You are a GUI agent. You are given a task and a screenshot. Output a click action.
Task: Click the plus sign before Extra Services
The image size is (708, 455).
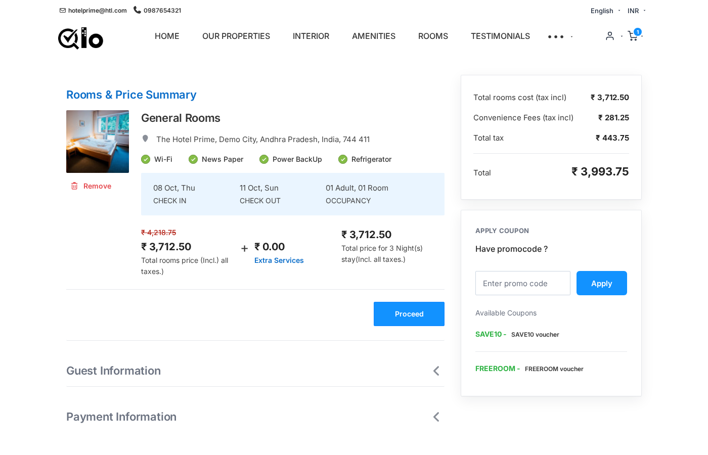(x=244, y=248)
